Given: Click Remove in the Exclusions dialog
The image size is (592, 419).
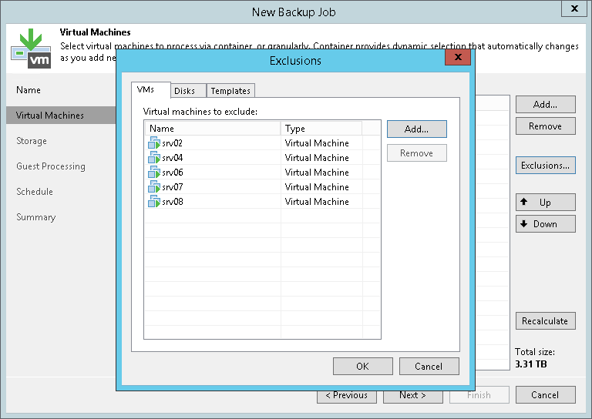Looking at the screenshot, I should [x=417, y=153].
